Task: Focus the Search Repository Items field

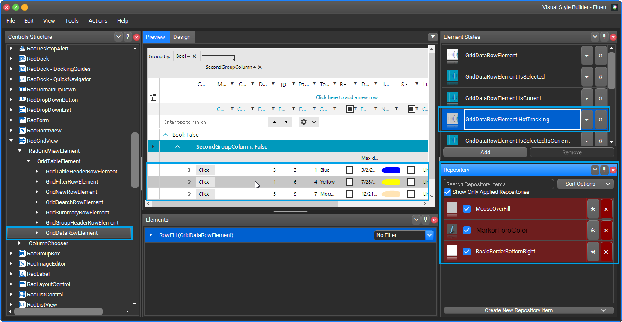Action: click(499, 184)
